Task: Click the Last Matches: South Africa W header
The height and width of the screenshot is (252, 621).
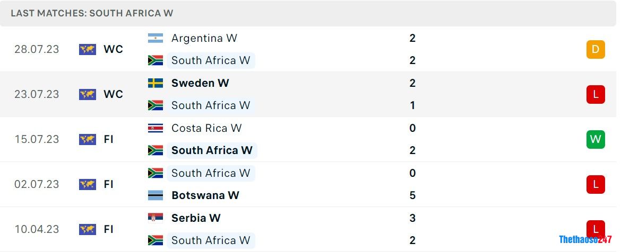Action: [92, 13]
